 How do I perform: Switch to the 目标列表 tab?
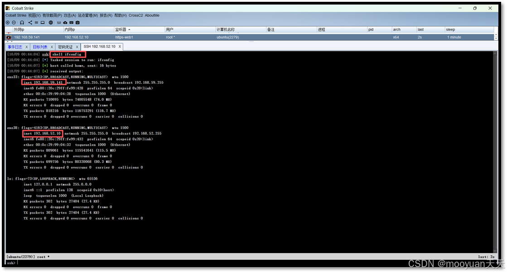40,47
